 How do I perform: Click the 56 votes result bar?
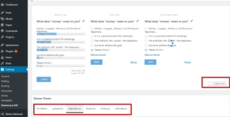(61, 42)
